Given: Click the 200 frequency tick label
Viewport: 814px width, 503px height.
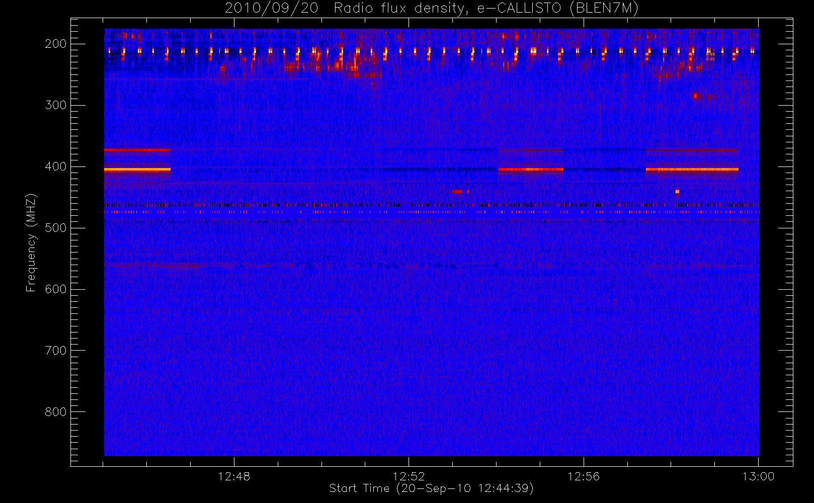Looking at the screenshot, I should coord(55,44).
